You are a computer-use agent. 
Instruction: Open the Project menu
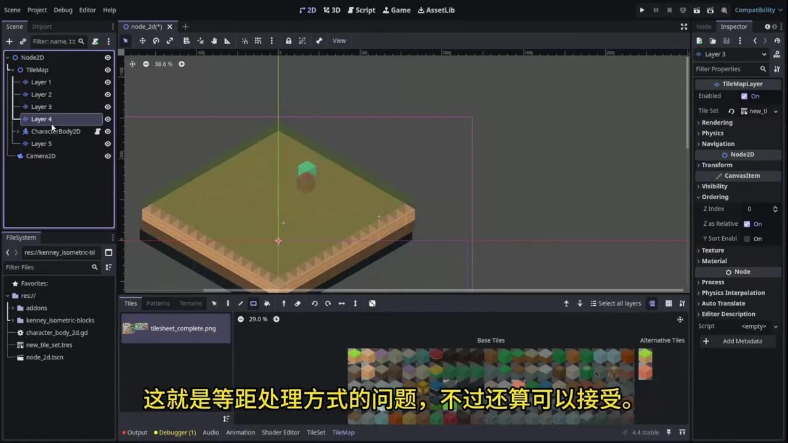point(37,10)
